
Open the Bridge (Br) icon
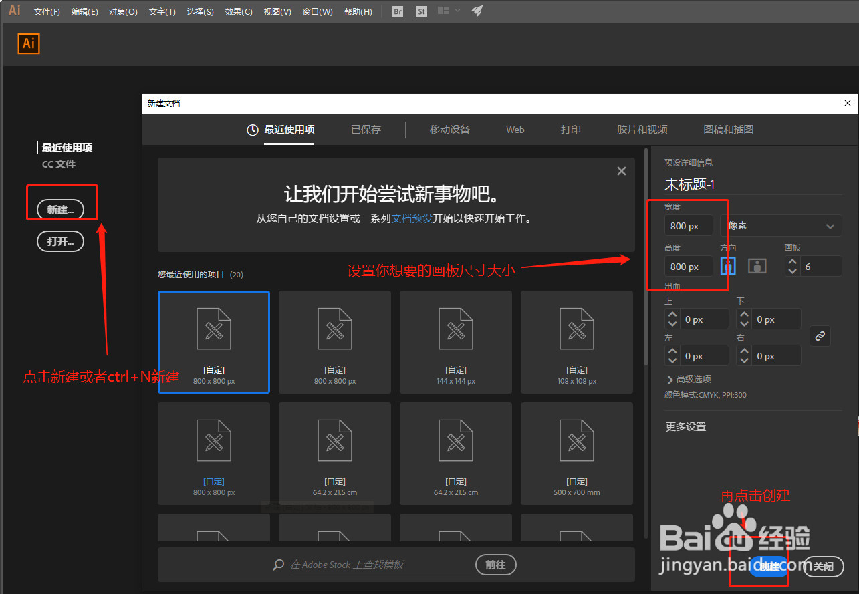[398, 11]
